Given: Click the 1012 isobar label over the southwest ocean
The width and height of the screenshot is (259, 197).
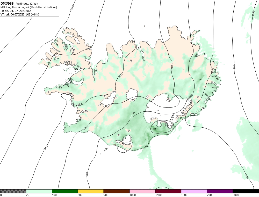Looking at the screenshot, I should tap(46, 148).
